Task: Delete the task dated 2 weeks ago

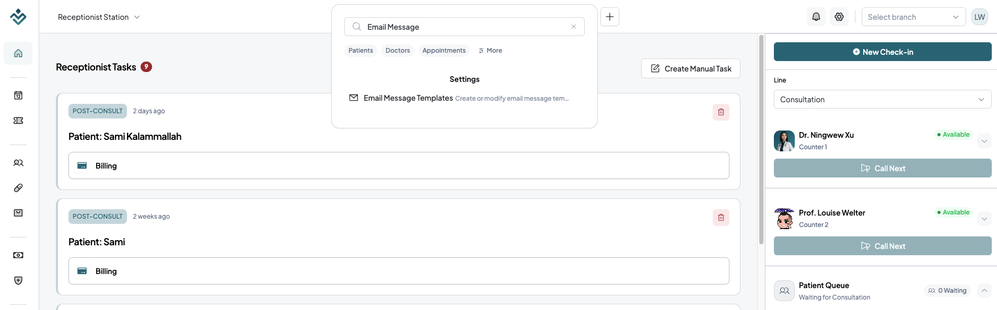Action: (x=721, y=218)
